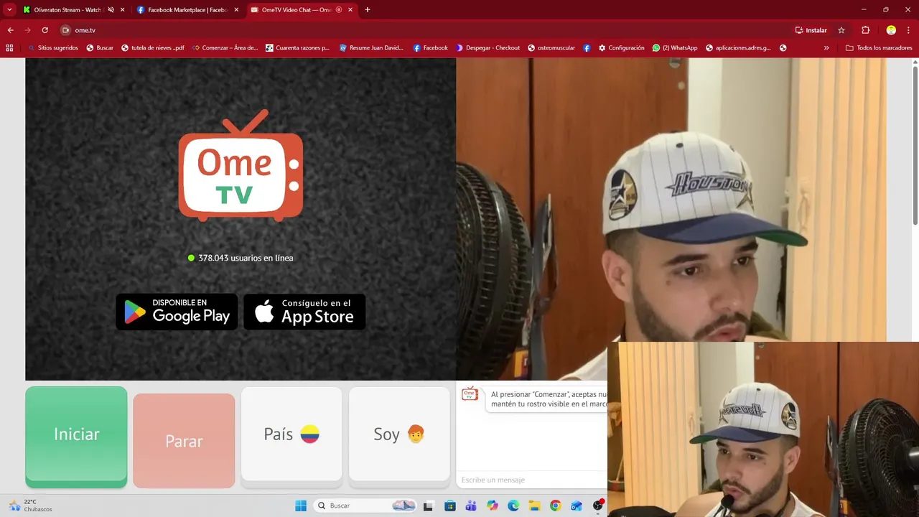Viewport: 919px width, 517px height.
Task: Open Outlook from taskbar
Action: tap(577, 506)
